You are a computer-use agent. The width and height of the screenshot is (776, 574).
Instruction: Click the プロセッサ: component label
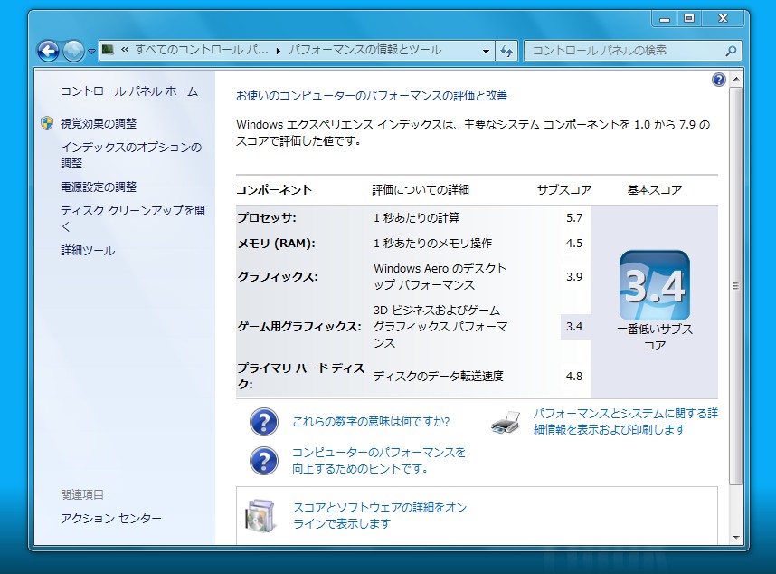[x=267, y=218]
